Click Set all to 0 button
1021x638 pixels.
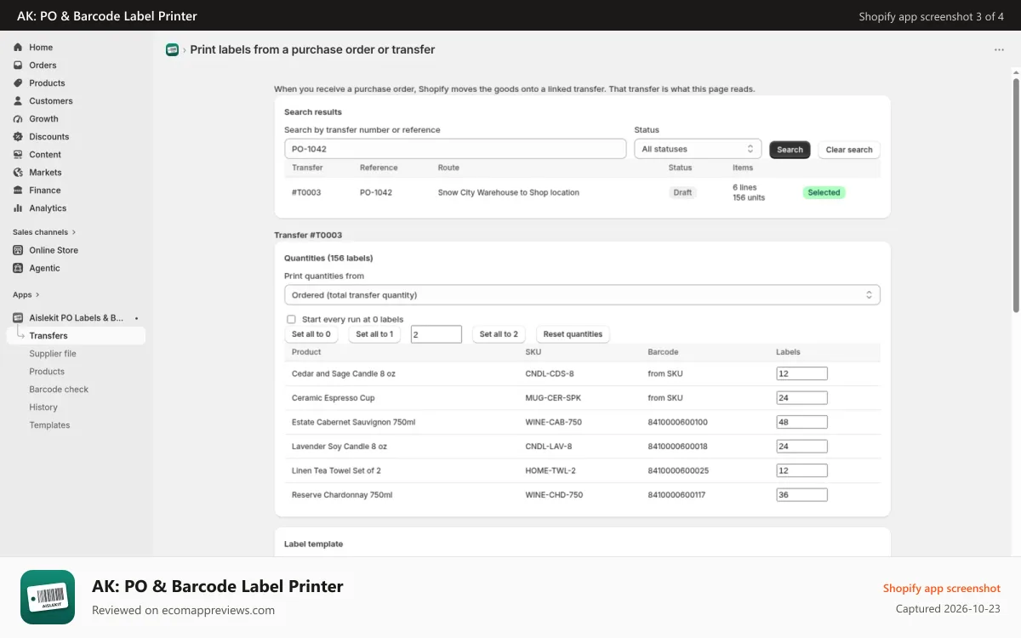[x=311, y=334]
